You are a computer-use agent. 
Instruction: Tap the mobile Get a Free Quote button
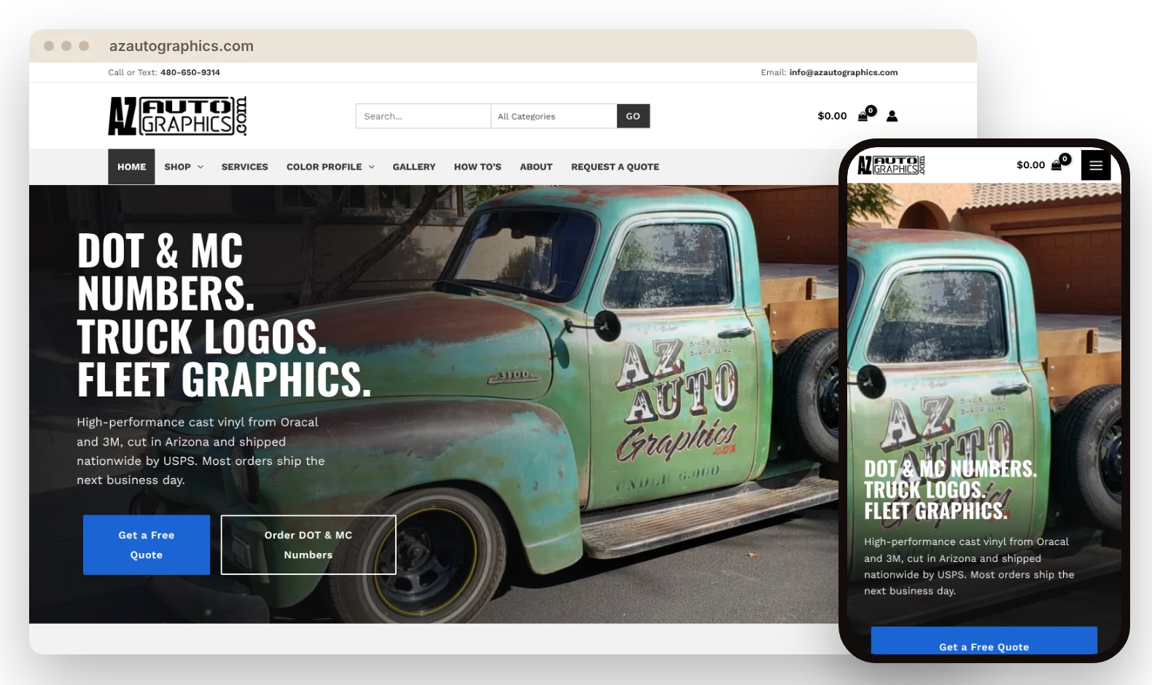(x=984, y=641)
